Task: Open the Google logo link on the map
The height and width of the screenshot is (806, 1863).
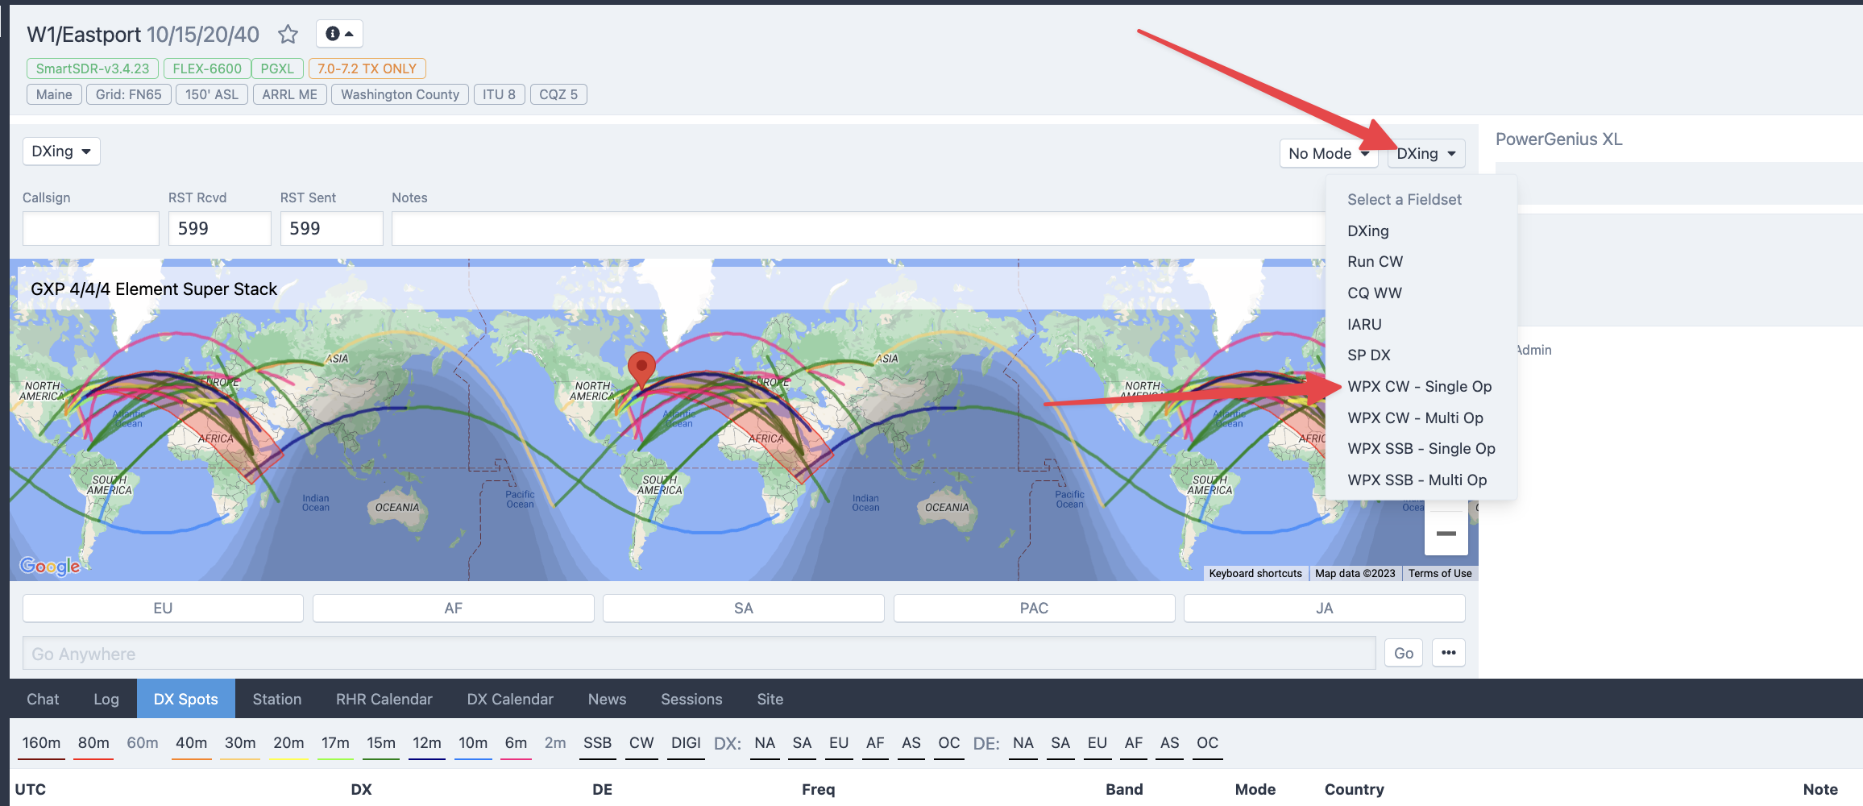Action: (x=50, y=566)
